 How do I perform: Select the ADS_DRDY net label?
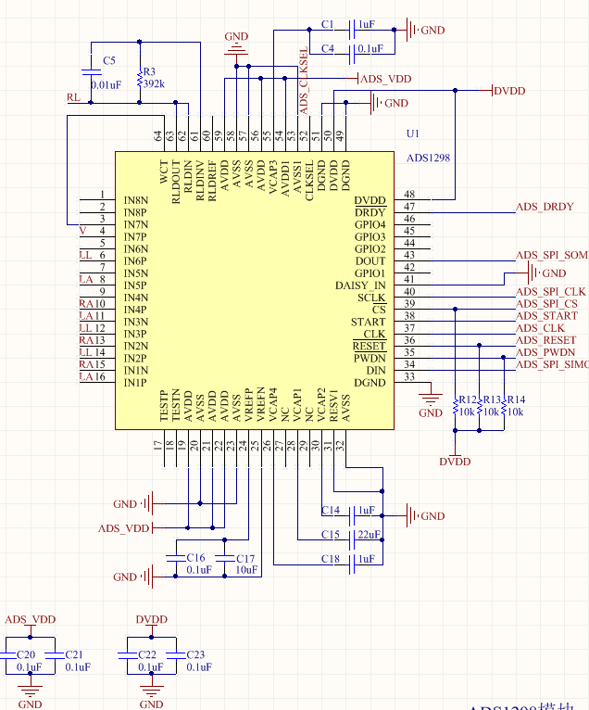(545, 207)
